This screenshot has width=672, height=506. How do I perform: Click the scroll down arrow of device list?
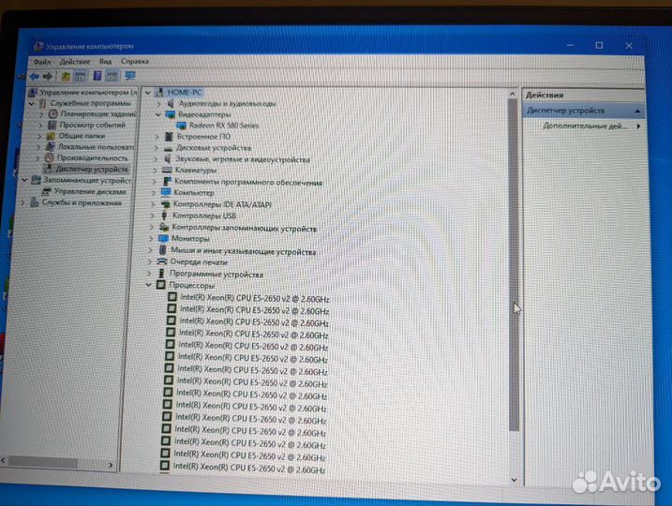(x=514, y=480)
